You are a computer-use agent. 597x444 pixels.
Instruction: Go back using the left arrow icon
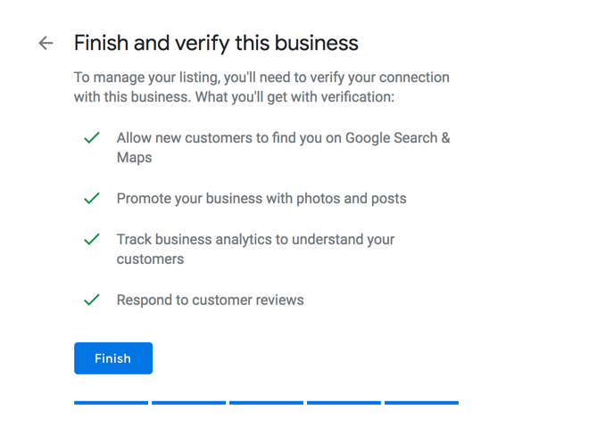click(x=46, y=43)
